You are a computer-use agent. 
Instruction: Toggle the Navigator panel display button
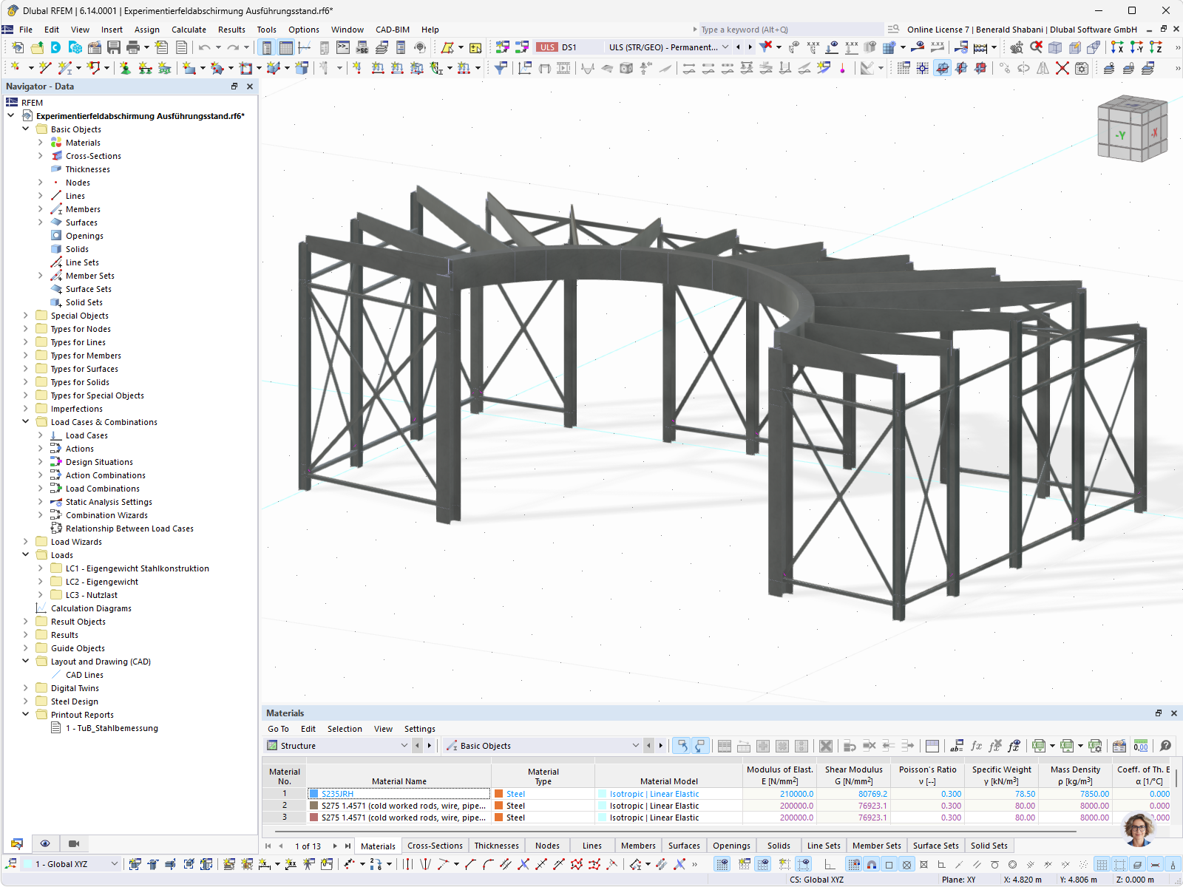coord(266,47)
